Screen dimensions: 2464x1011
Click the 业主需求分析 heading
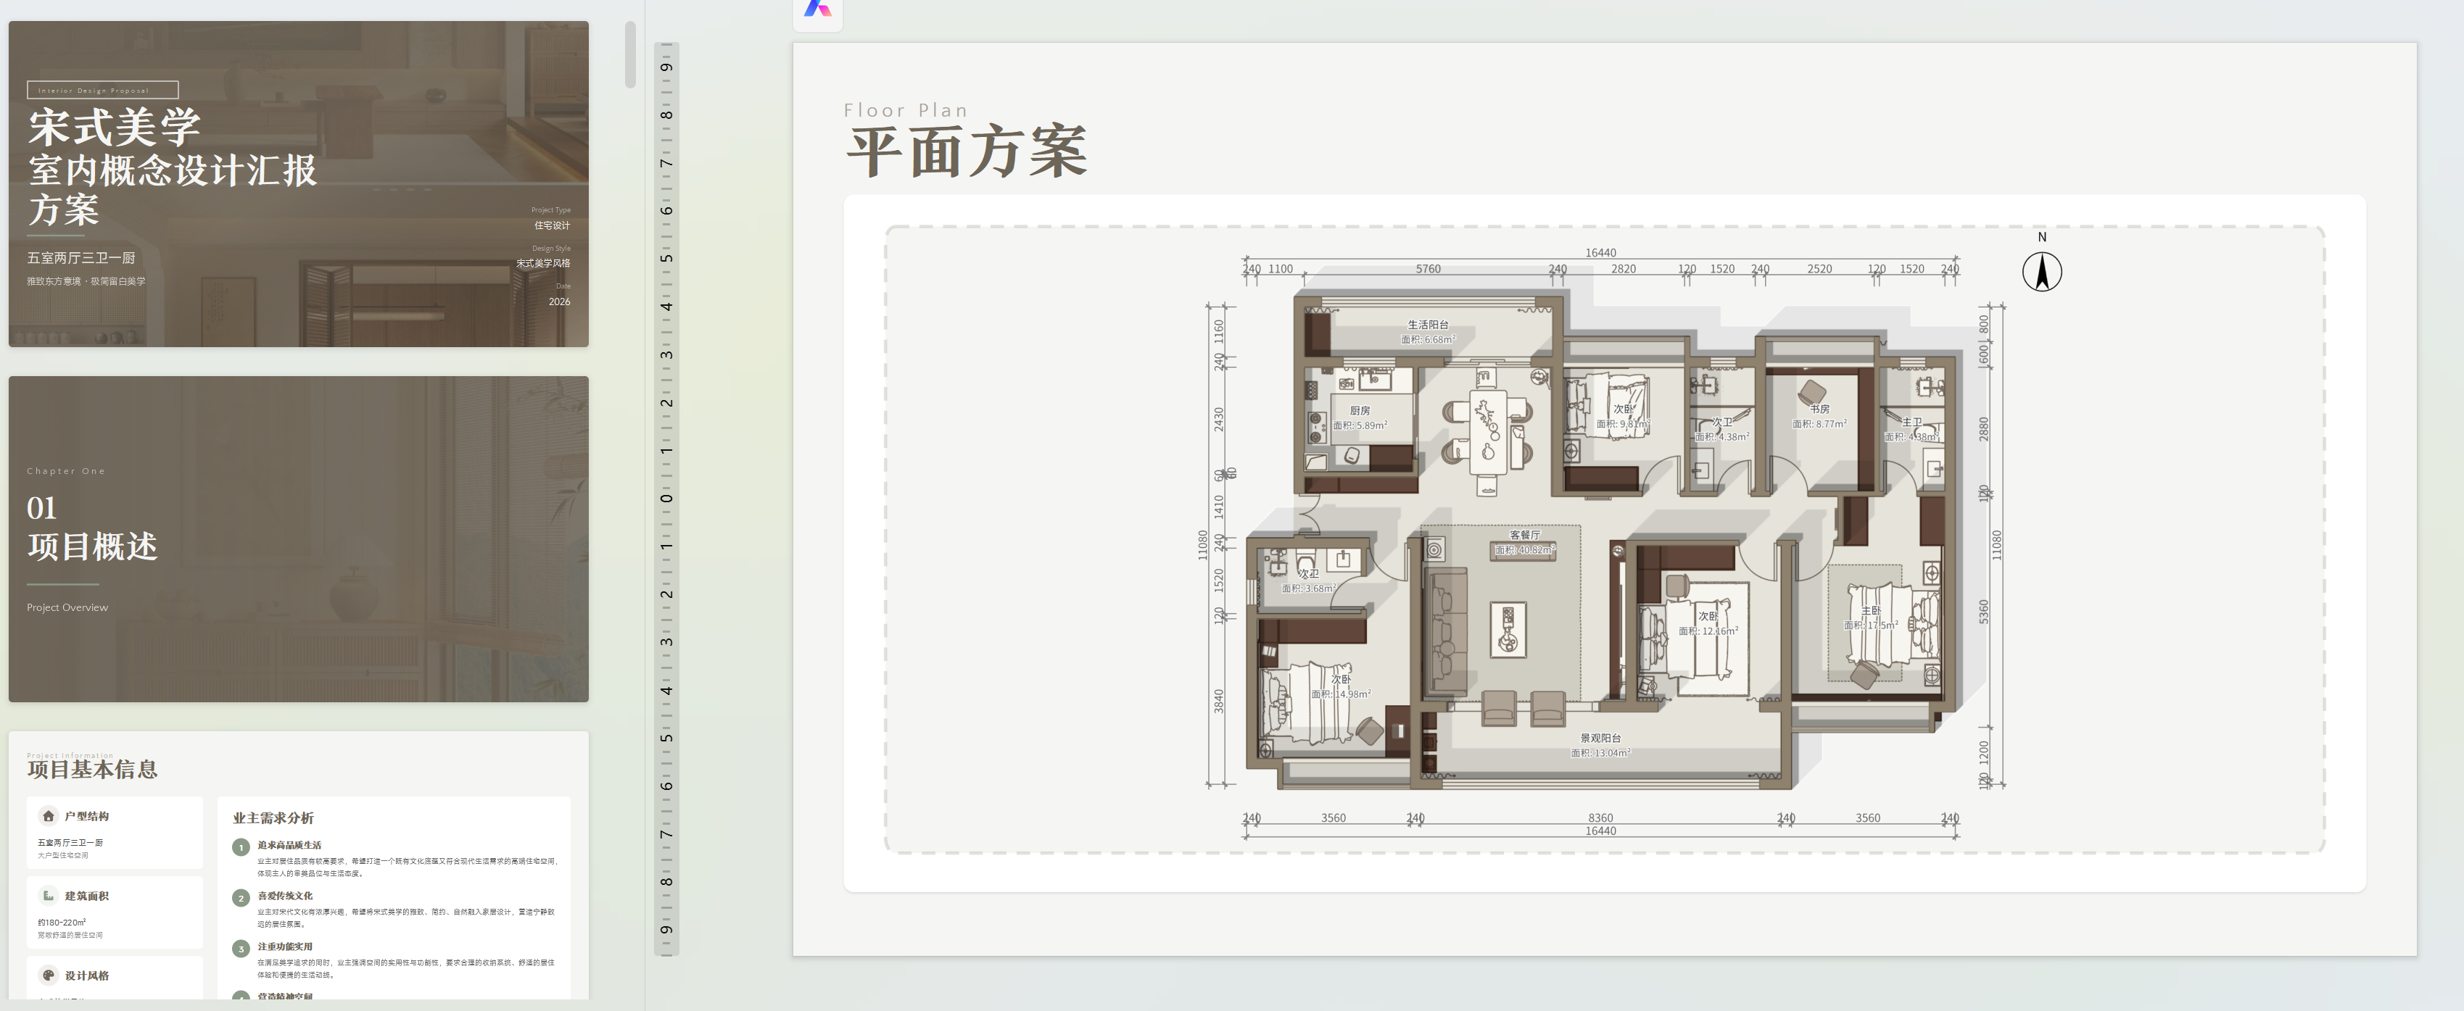273,819
